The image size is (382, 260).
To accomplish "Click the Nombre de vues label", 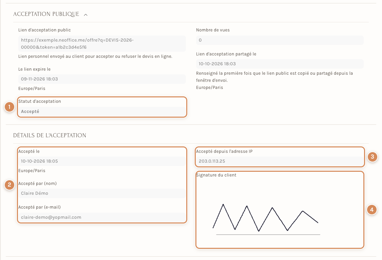I will click(213, 30).
